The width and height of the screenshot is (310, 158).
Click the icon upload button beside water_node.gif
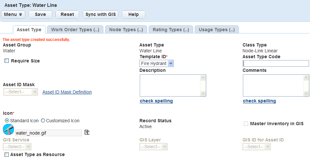(87, 132)
